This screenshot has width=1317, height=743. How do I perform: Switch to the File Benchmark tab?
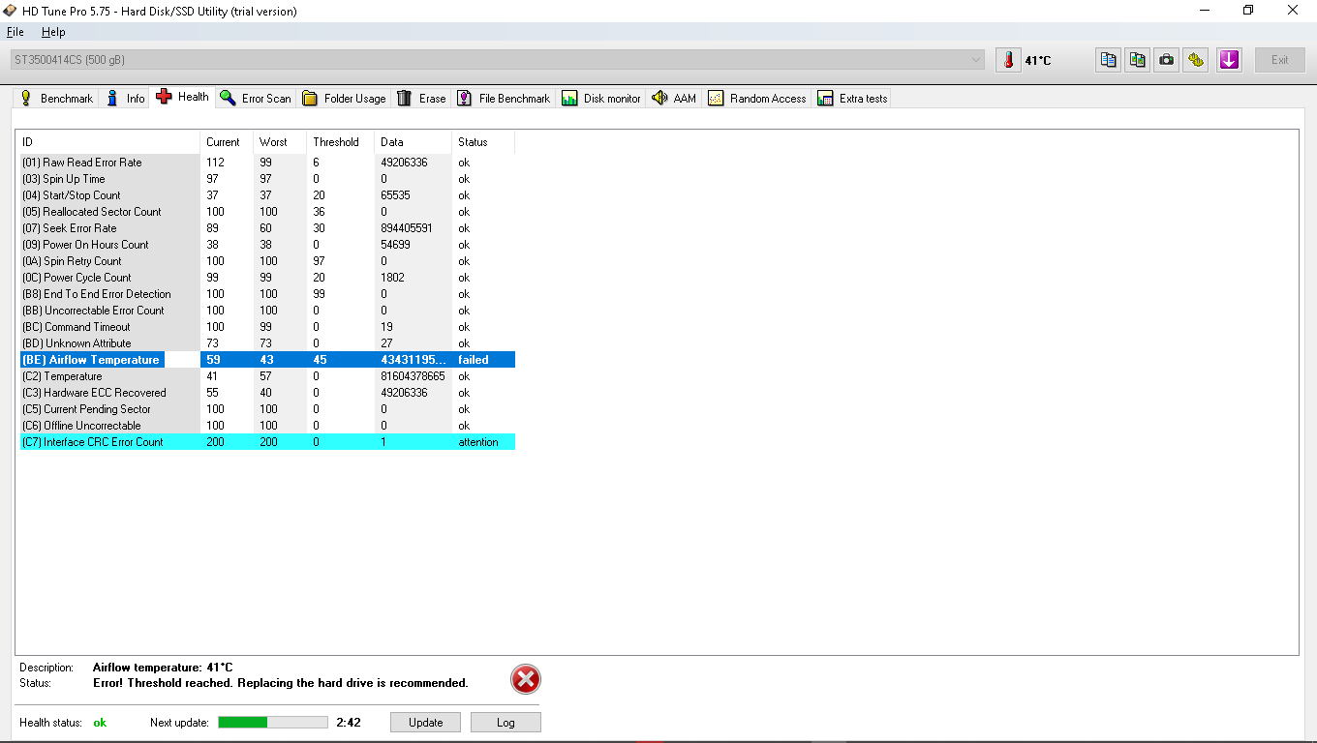(504, 98)
